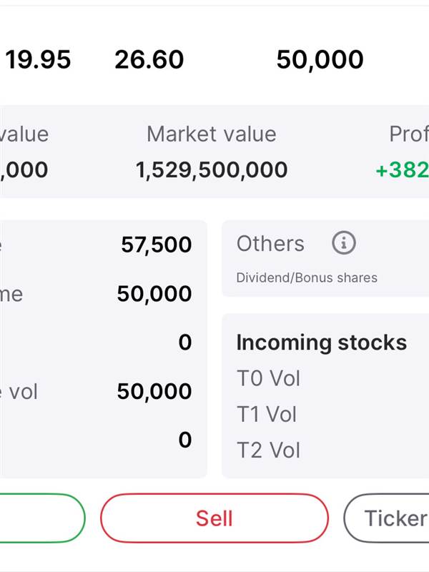Select the 26.60 price in the header row

tap(149, 59)
